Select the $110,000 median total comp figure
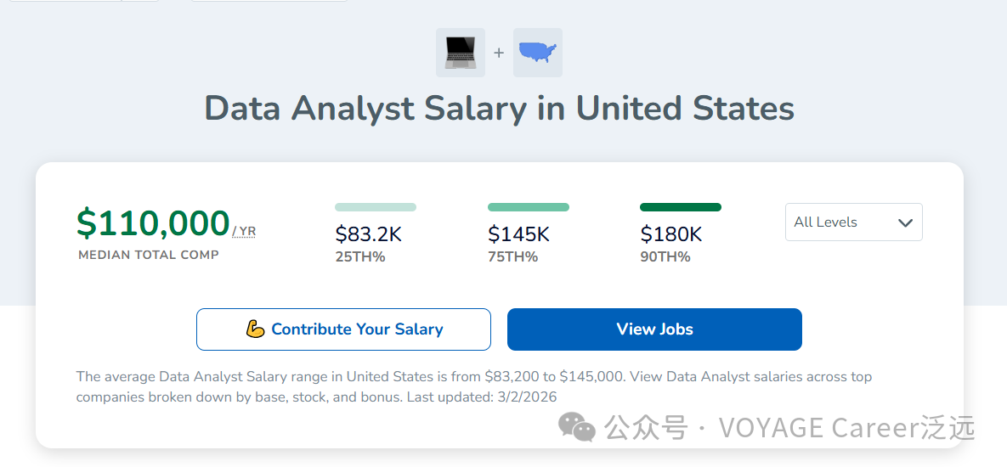1007x467 pixels. click(x=153, y=223)
